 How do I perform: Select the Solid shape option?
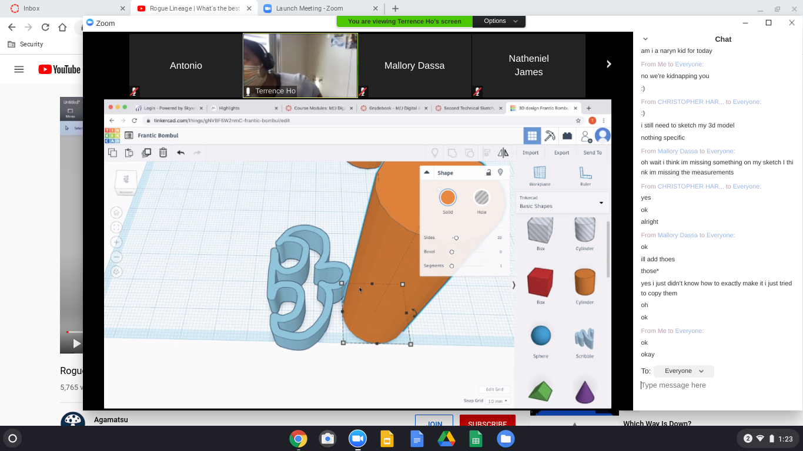pyautogui.click(x=447, y=197)
